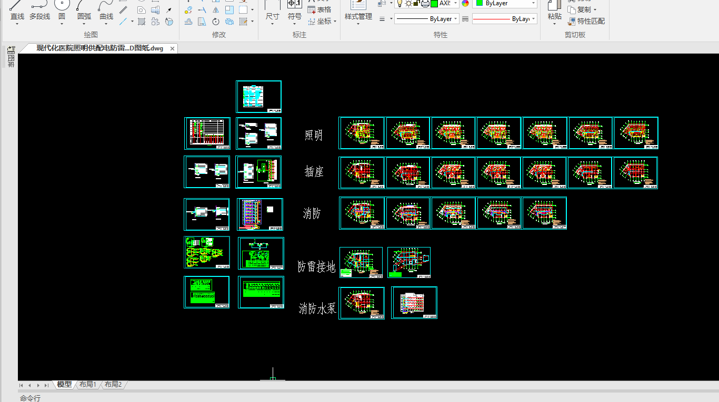Click the 曲线 spline curve tool
This screenshot has height=402, width=719.
pos(106,11)
